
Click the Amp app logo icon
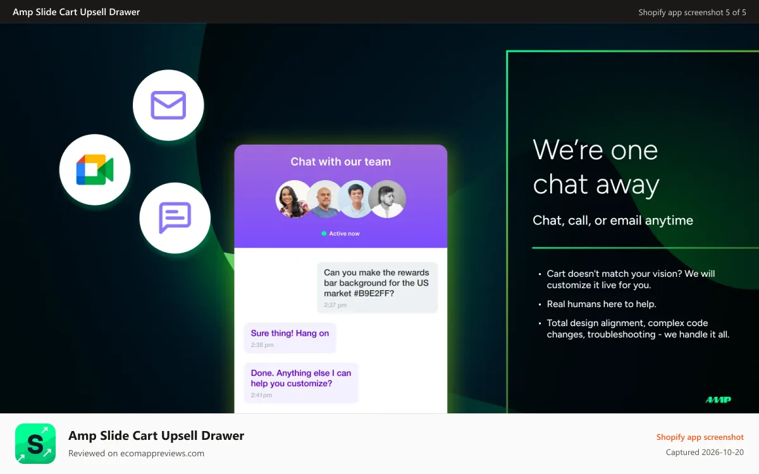pos(35,444)
